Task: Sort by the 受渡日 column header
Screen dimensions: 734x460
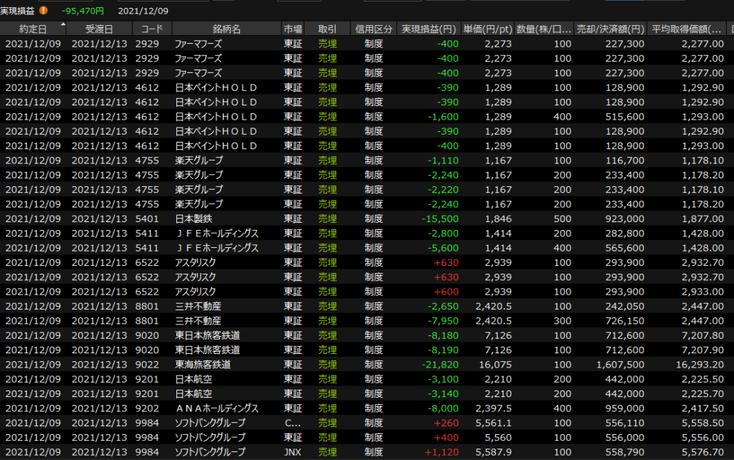Action: click(x=99, y=29)
